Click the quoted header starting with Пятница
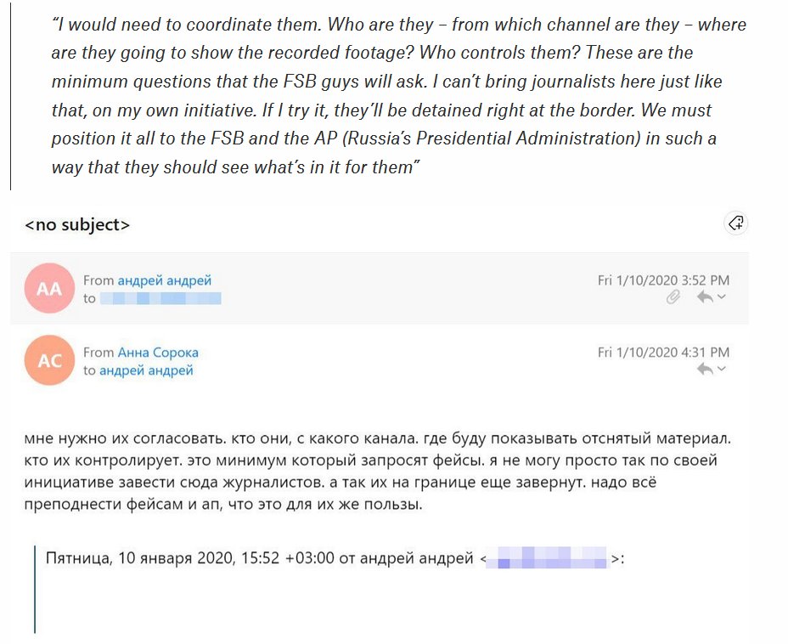Screen dimensions: 788x644 255,559
